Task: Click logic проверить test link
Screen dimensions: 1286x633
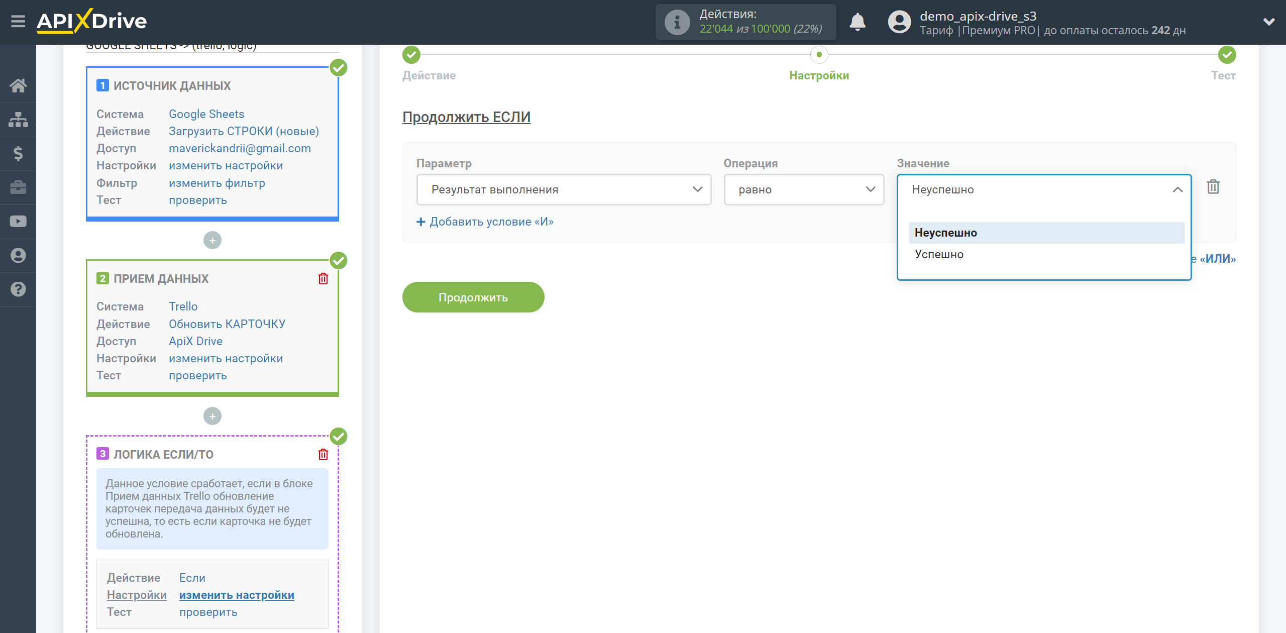Action: click(x=208, y=612)
